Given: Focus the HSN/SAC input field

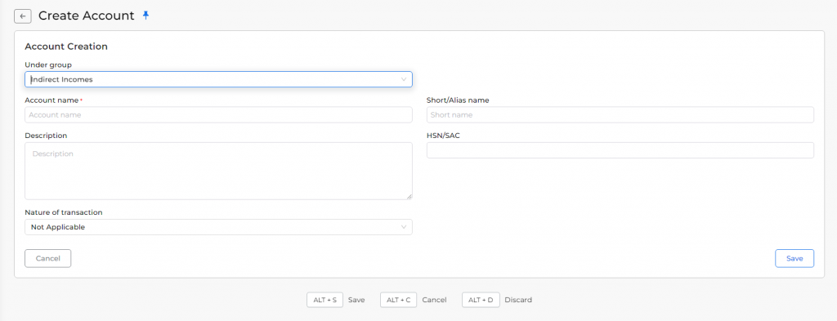Looking at the screenshot, I should point(620,150).
